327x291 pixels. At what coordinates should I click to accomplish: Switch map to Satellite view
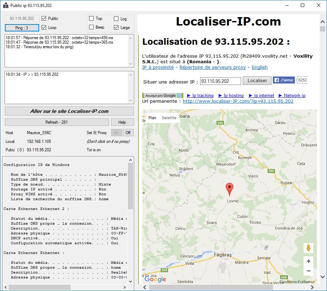coord(169,118)
